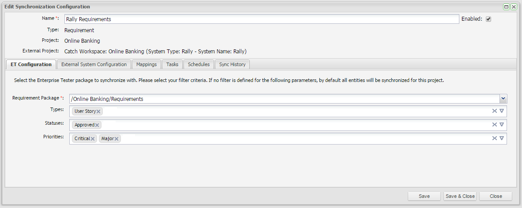
Task: Click into the Name text field
Action: pos(262,19)
